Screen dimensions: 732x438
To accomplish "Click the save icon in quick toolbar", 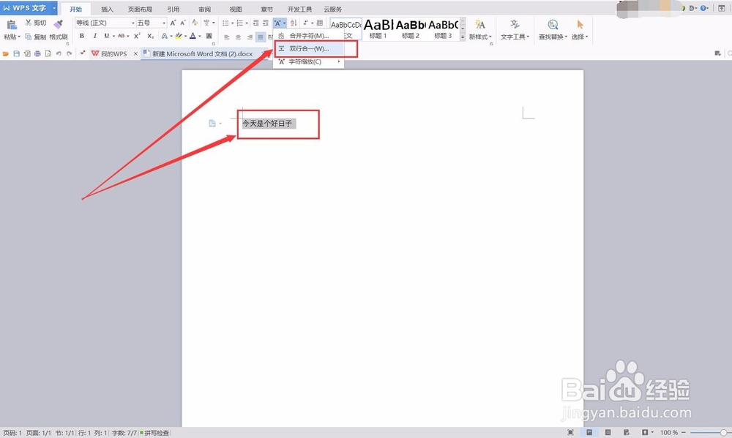I will [16, 53].
